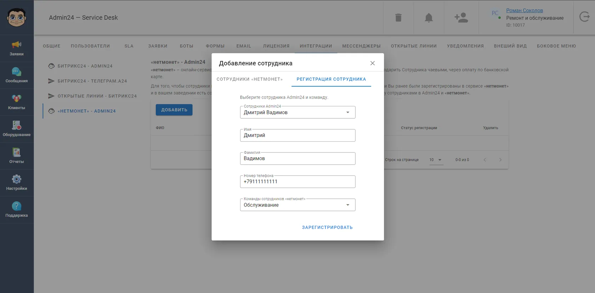Screen dimensions: 595x293
Task: Open Роман Соколов profile link
Action: (x=525, y=11)
